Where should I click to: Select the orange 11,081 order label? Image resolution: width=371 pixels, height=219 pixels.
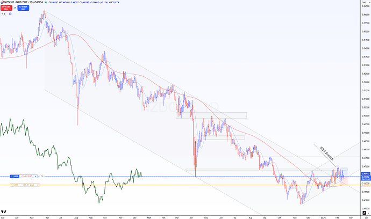(x=15, y=185)
